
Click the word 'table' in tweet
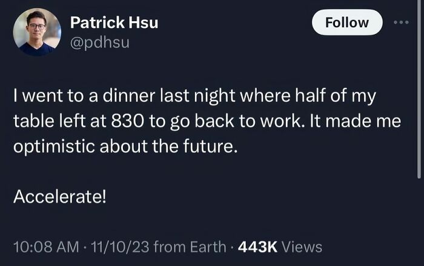click(x=34, y=121)
